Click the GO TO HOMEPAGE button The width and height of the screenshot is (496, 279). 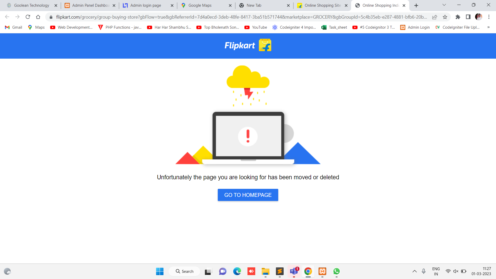[248, 195]
